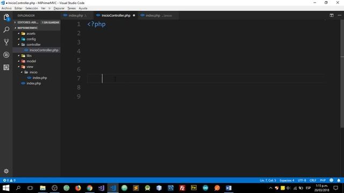Click errors and warnings count in status bar
The height and width of the screenshot is (193, 344).
[9, 180]
